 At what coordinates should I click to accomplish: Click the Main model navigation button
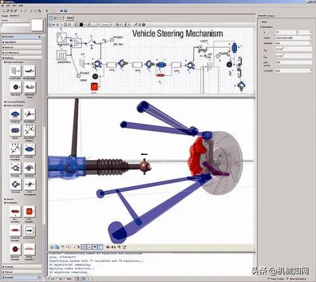(x=70, y=18)
